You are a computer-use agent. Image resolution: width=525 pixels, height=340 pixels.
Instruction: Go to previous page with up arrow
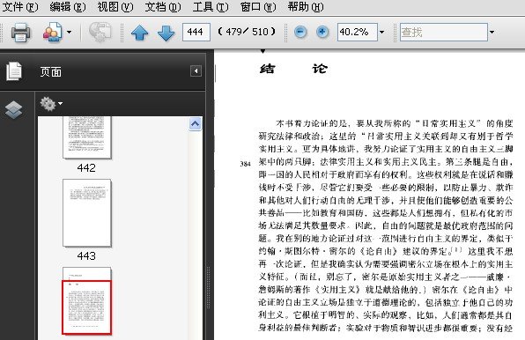pyautogui.click(x=140, y=33)
